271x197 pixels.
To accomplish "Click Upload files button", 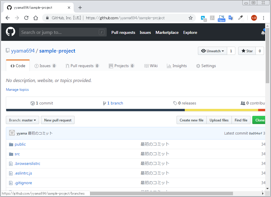I will 219,120.
